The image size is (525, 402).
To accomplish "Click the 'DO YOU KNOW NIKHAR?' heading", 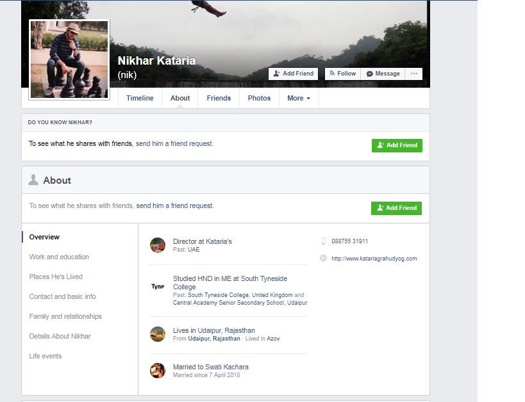I will click(60, 122).
